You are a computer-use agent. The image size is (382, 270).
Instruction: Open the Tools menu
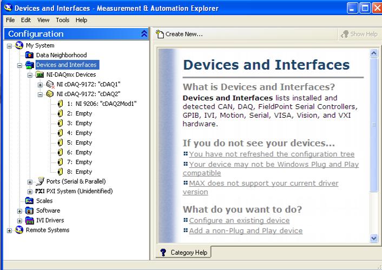tap(63, 20)
